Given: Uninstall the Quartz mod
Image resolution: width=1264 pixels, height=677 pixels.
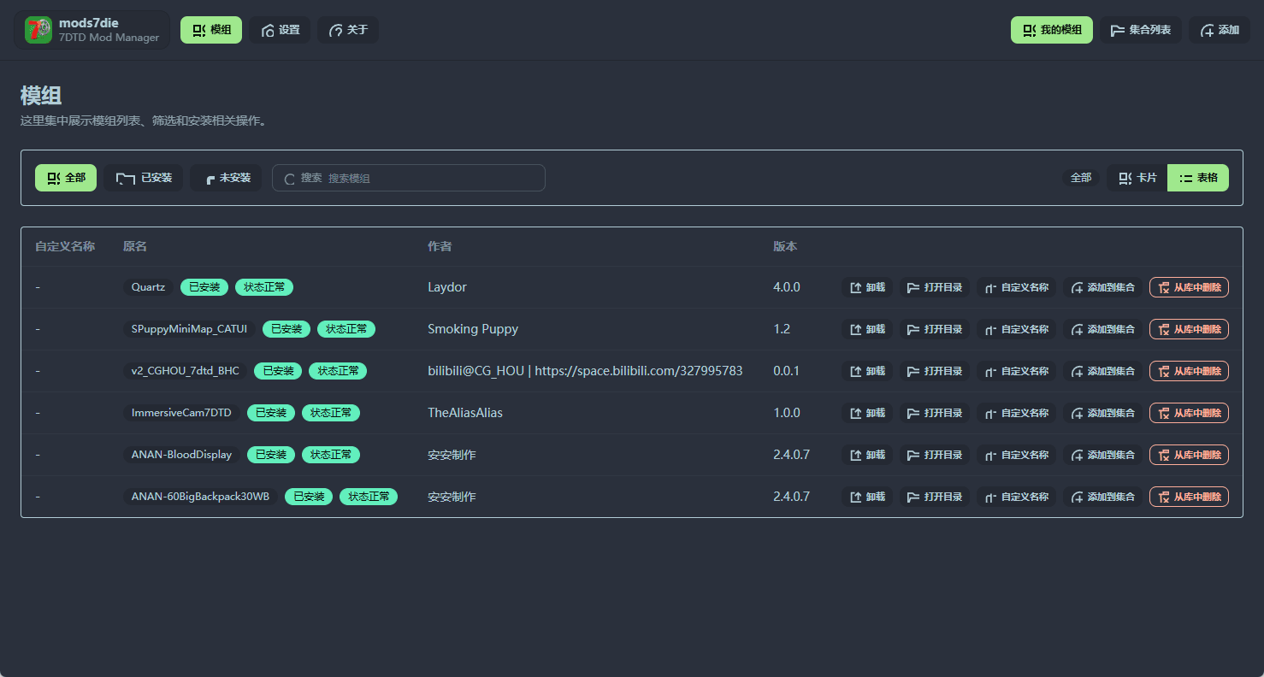Looking at the screenshot, I should tap(866, 287).
